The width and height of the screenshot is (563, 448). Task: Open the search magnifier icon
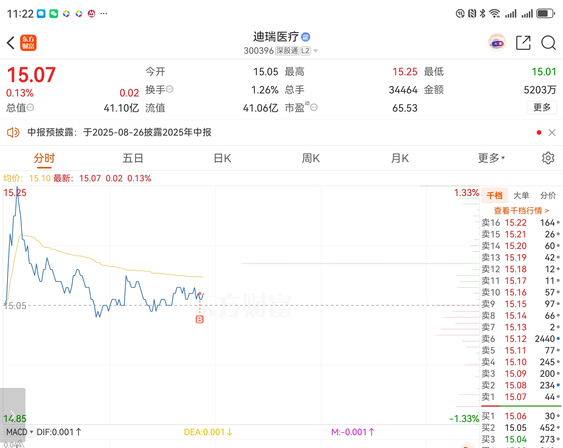548,43
